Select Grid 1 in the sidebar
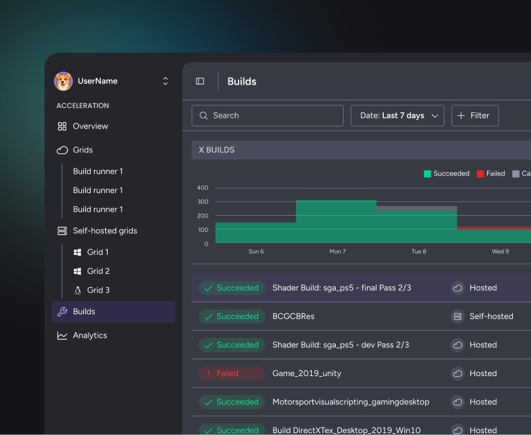 point(98,252)
